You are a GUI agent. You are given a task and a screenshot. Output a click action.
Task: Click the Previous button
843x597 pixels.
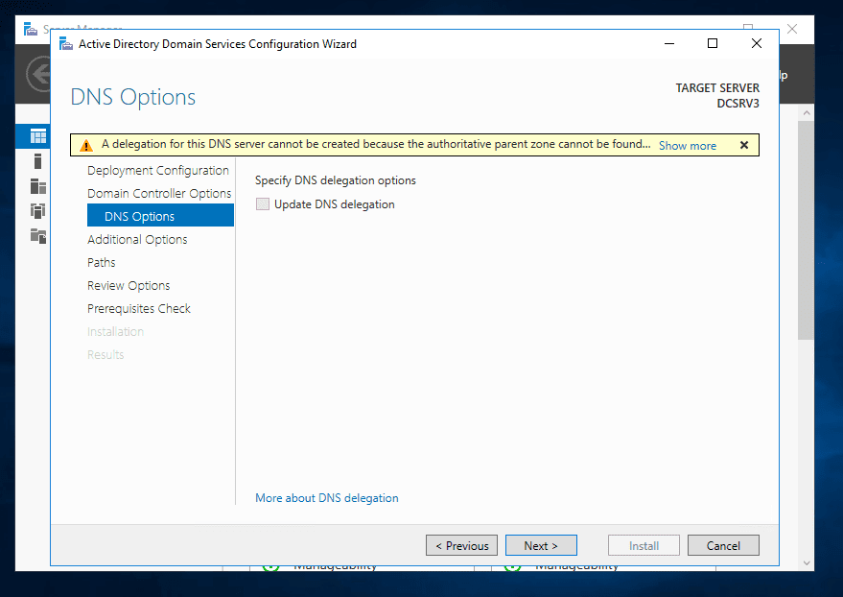[461, 545]
